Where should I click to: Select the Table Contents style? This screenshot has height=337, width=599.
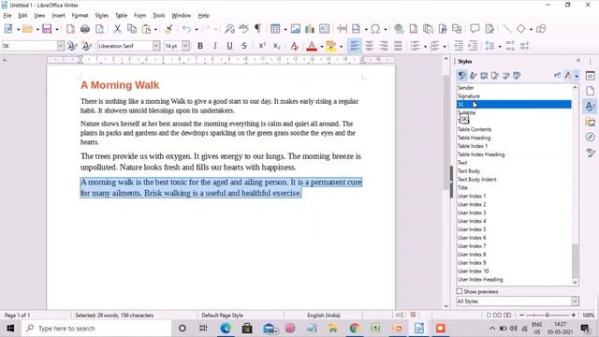(x=475, y=129)
